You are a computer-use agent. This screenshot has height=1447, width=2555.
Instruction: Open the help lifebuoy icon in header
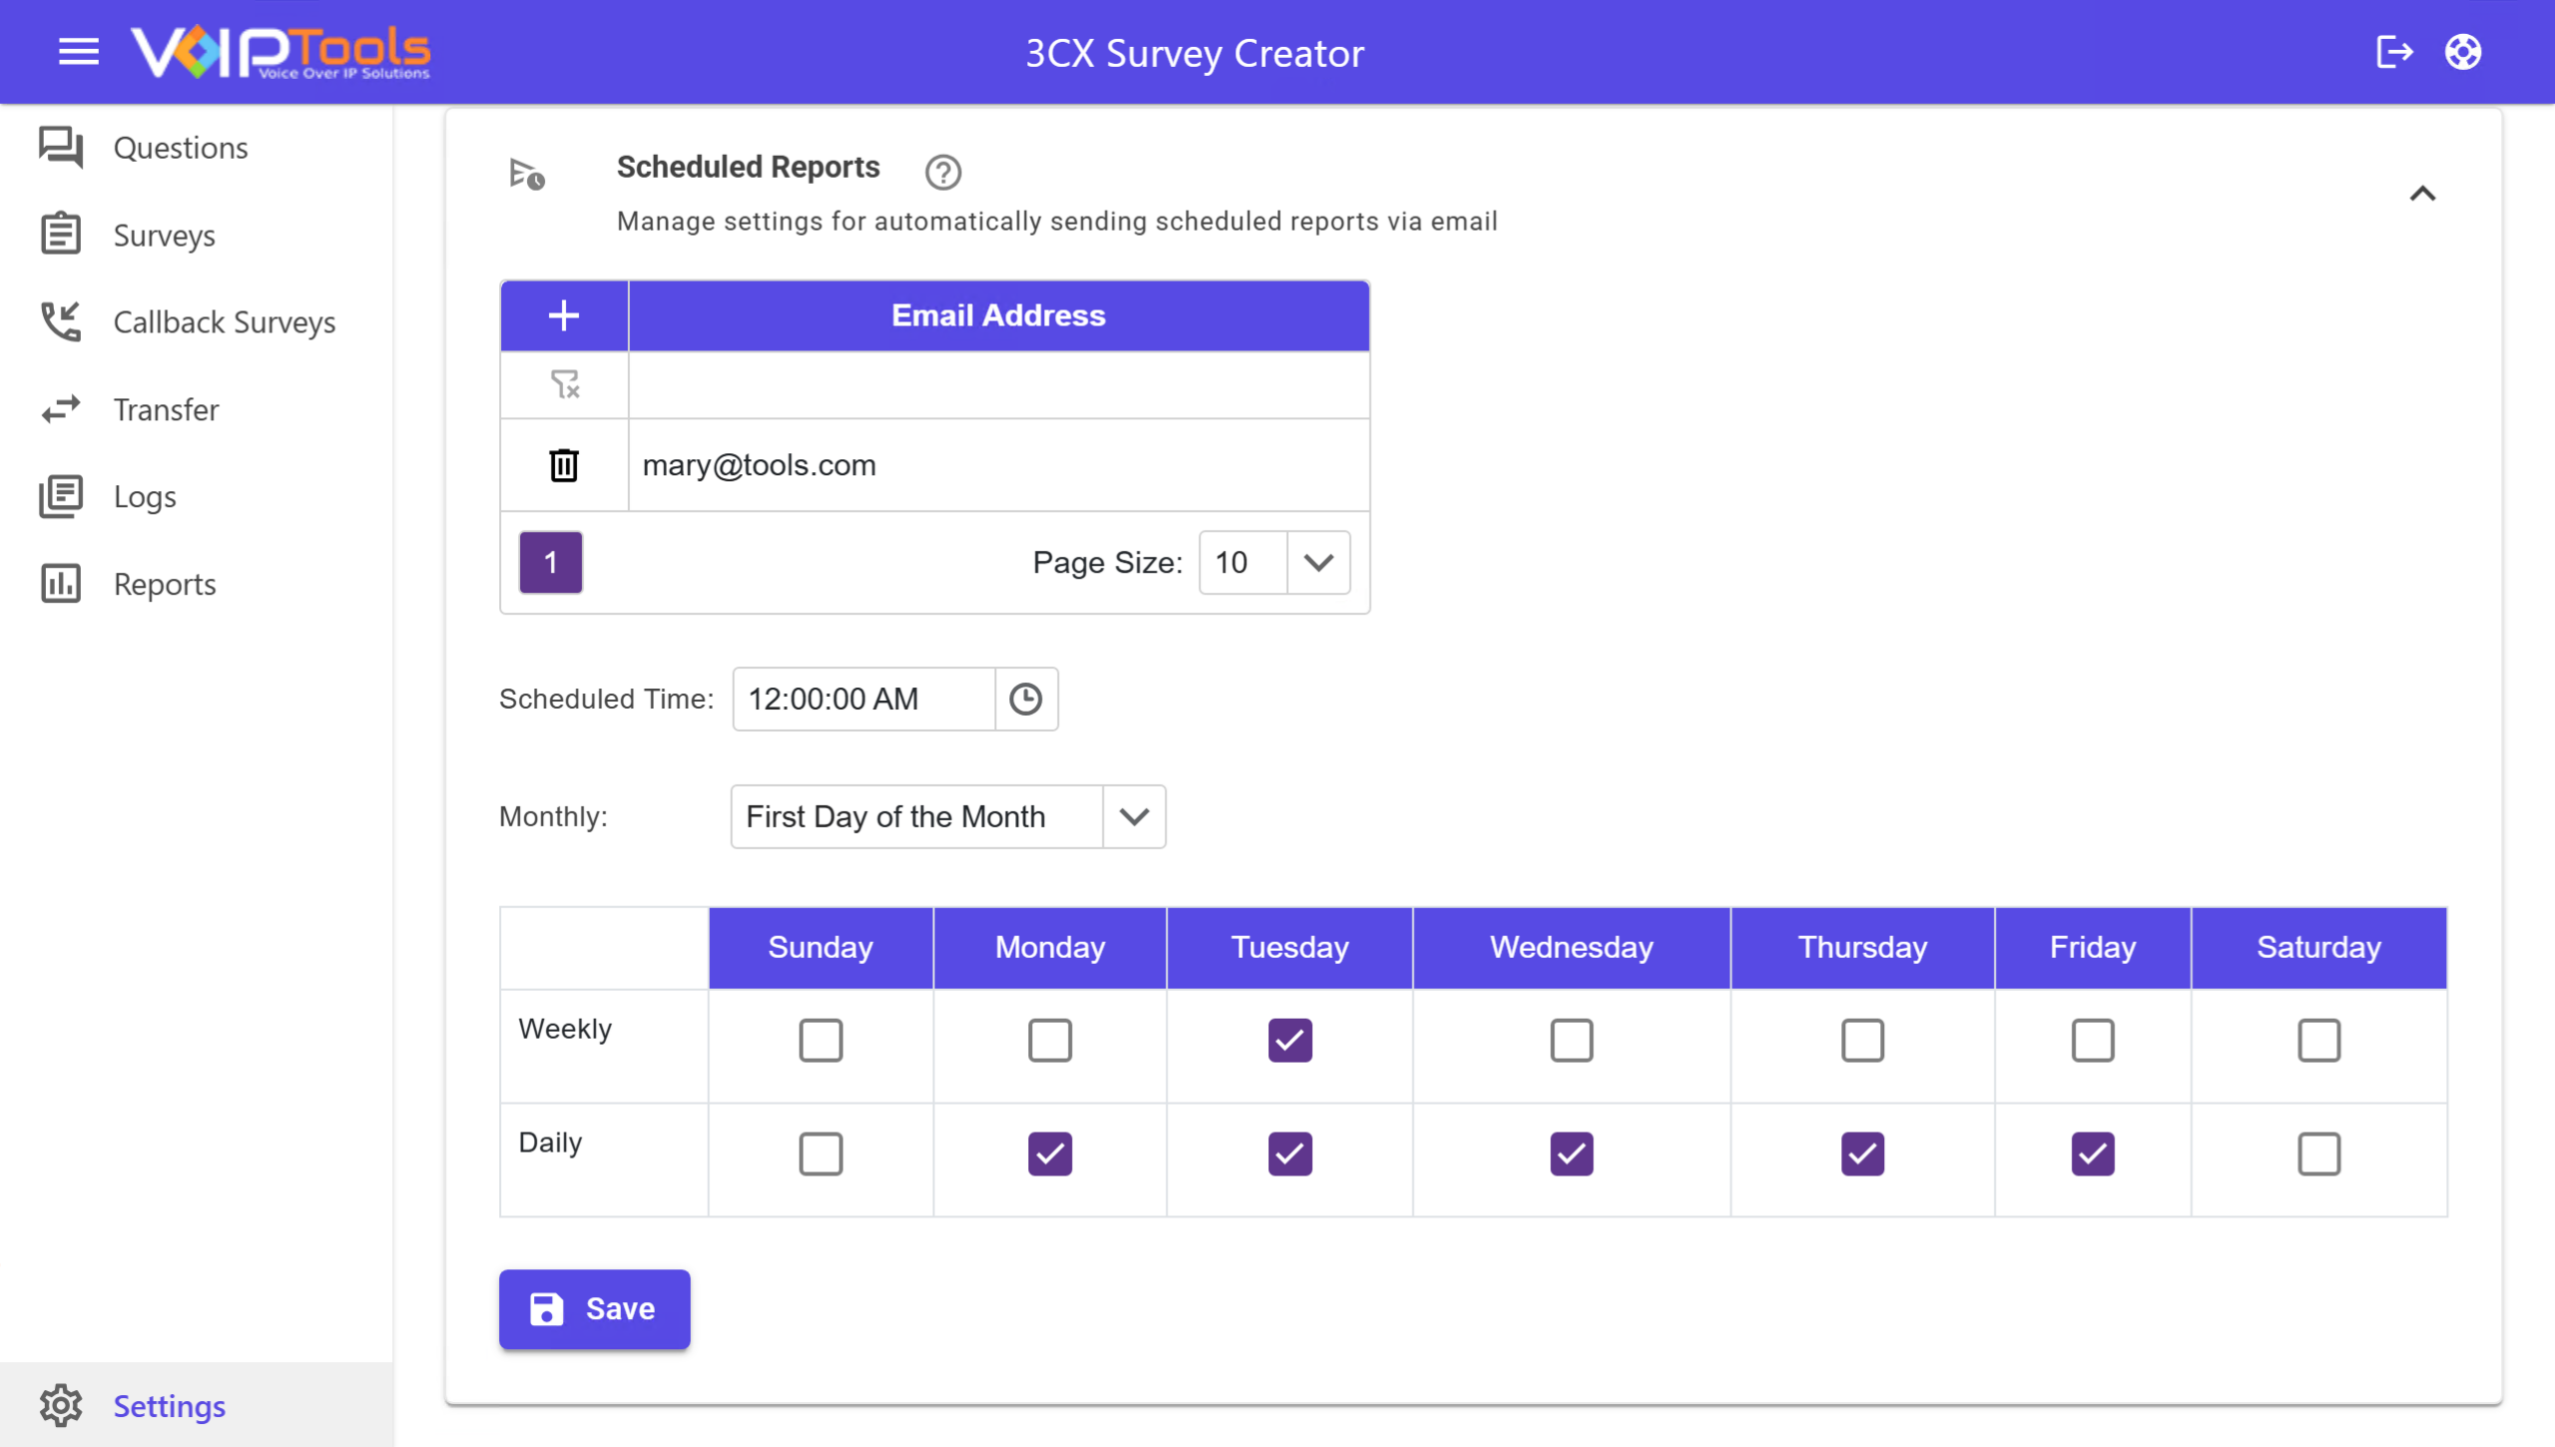tap(2463, 52)
